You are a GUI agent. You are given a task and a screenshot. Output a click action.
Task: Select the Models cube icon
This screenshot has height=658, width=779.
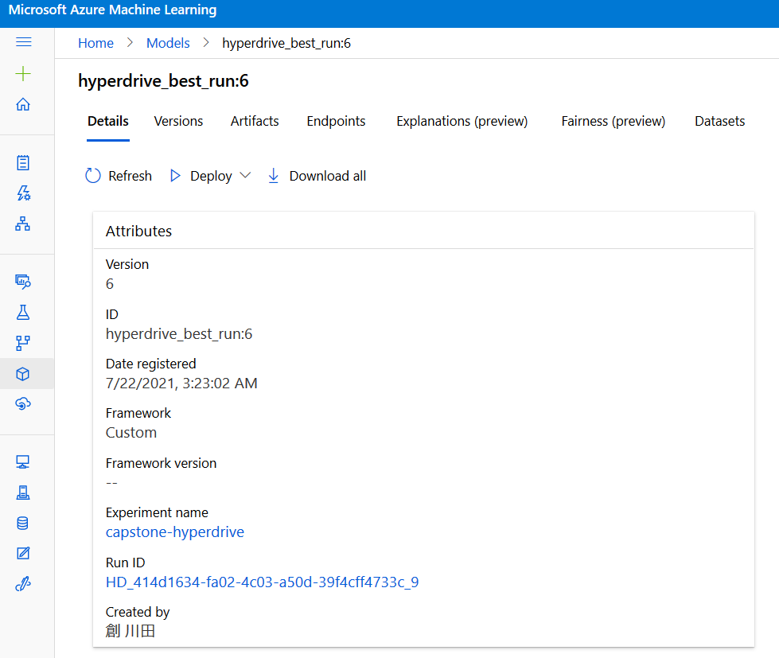(23, 373)
